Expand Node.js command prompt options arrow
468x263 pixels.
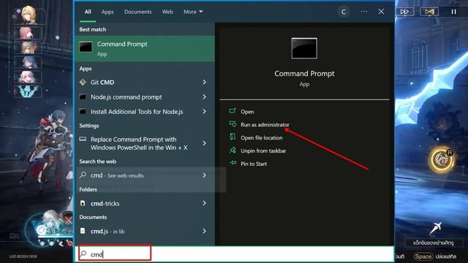[x=205, y=96]
